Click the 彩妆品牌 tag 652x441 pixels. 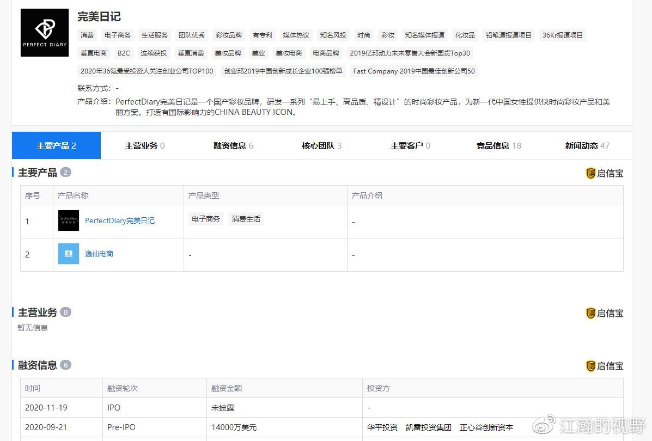tap(228, 35)
